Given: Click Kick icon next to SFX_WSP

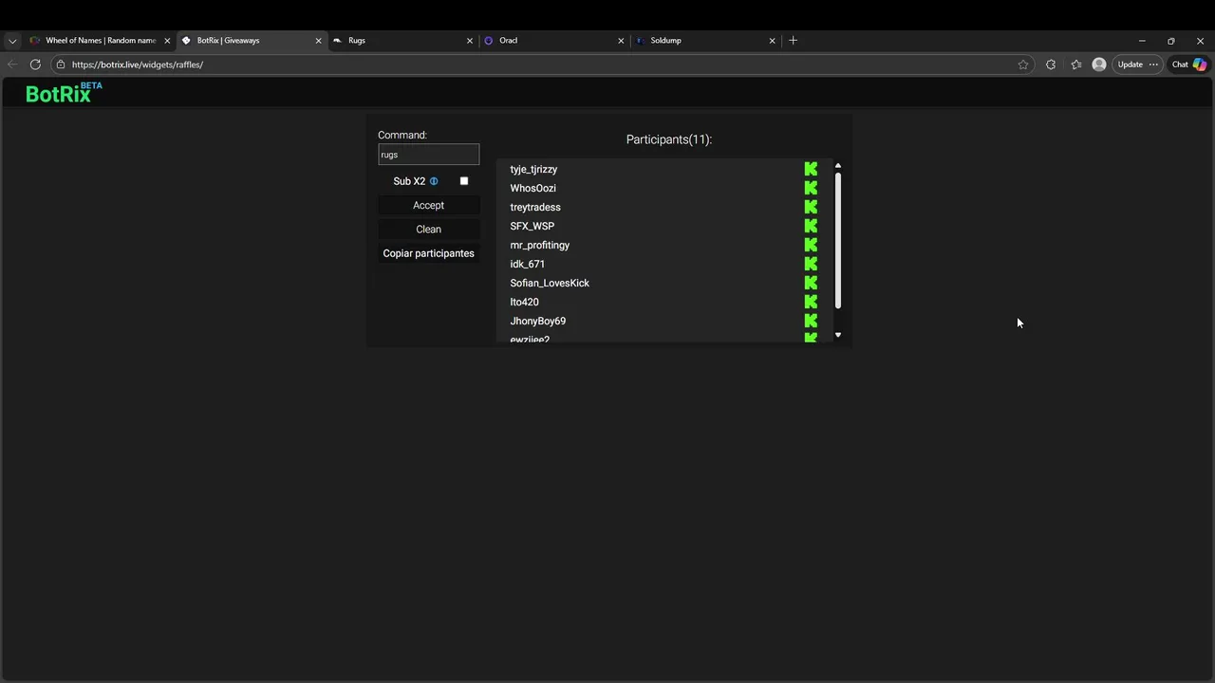Looking at the screenshot, I should (811, 226).
